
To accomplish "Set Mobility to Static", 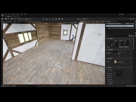I will coord(116,47).
